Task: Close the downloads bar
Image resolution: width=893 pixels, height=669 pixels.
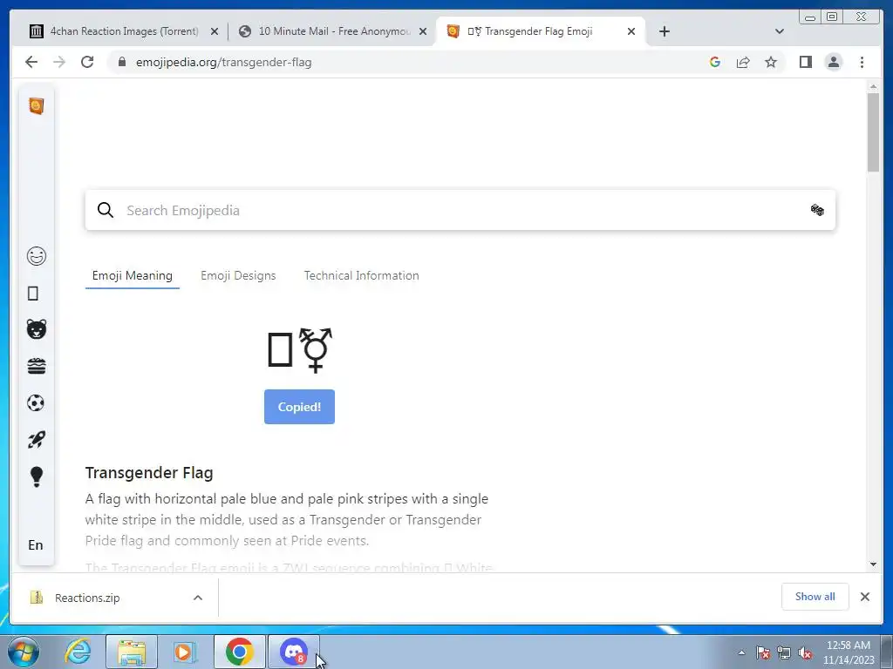Action: tap(864, 597)
